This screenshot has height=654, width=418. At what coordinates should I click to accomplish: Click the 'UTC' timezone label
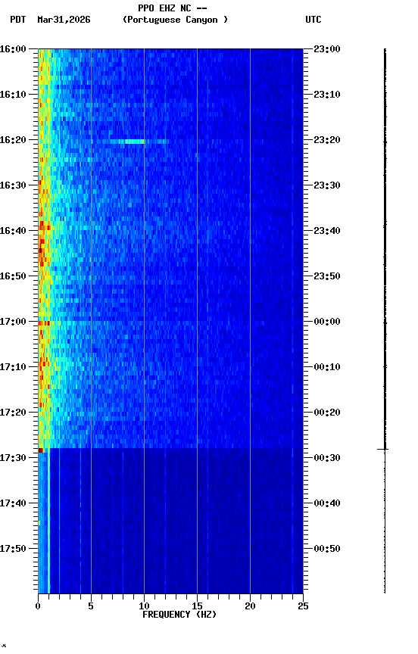[x=313, y=20]
